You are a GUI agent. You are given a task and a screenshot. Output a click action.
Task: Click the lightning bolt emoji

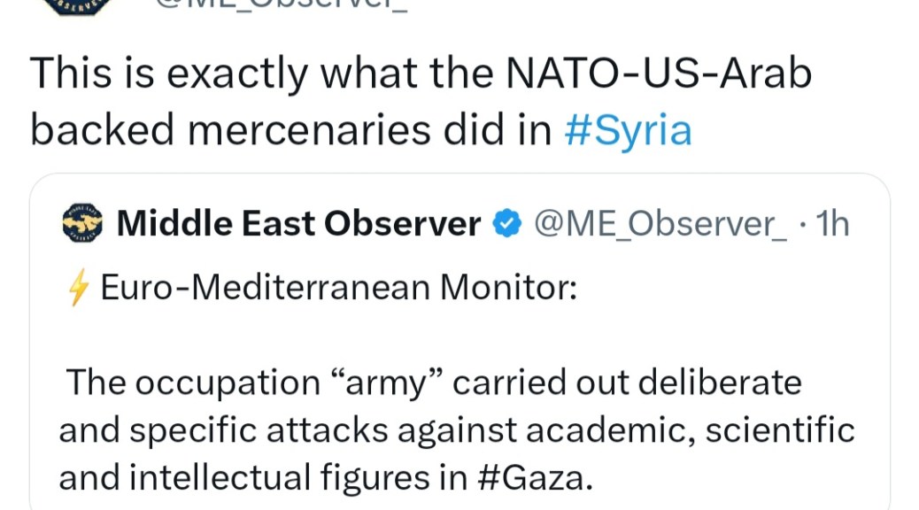79,289
